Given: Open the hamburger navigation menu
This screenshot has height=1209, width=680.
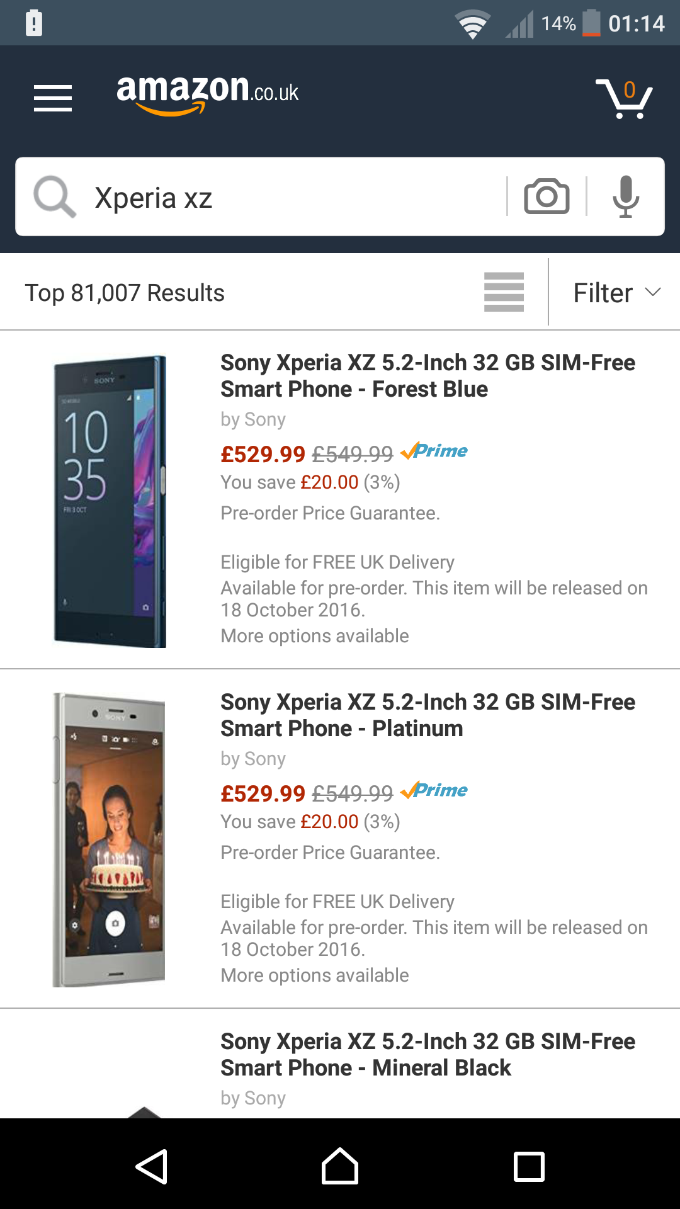Looking at the screenshot, I should tap(53, 98).
